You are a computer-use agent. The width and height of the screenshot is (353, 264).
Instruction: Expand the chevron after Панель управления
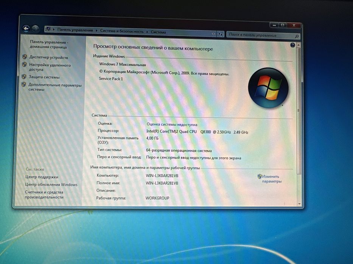pyautogui.click(x=96, y=30)
